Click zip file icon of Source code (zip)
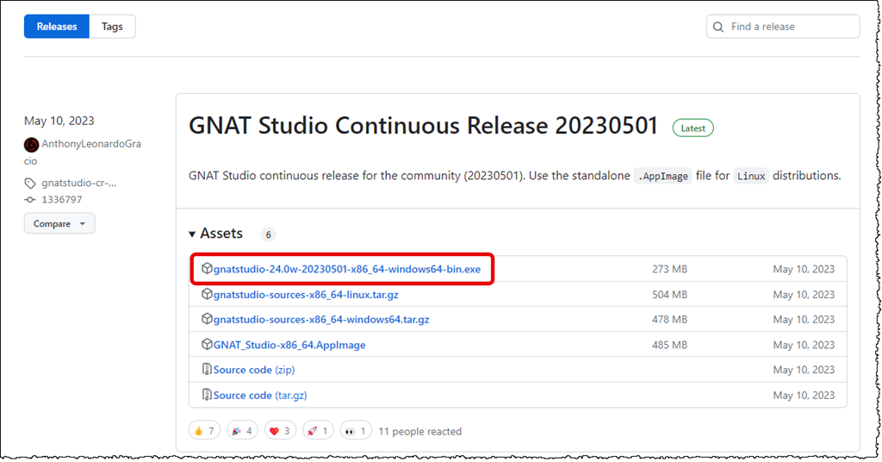 point(207,369)
